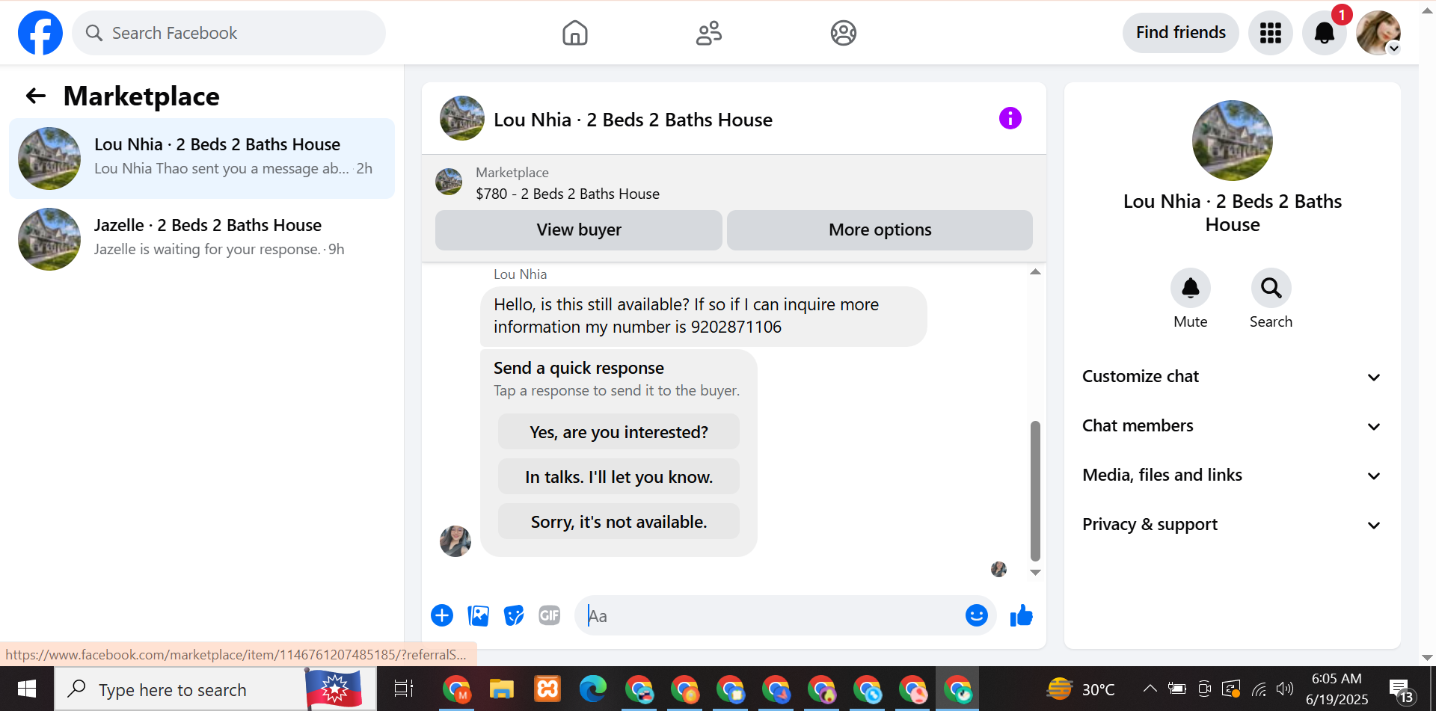The height and width of the screenshot is (711, 1436).
Task: Expand the Chat members section
Action: point(1232,425)
